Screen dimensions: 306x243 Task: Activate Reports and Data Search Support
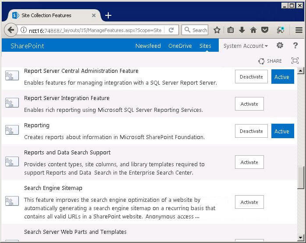click(249, 162)
